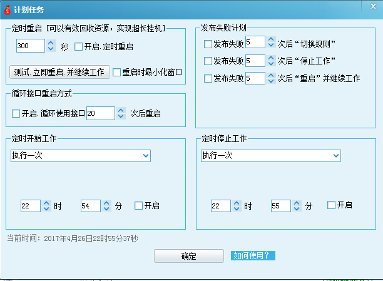Decrease the 定时停止工作 minute value
383x281 pixels.
coord(297,208)
